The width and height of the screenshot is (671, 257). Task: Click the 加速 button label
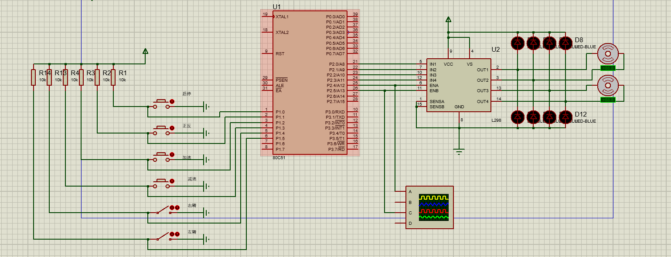tap(187, 157)
